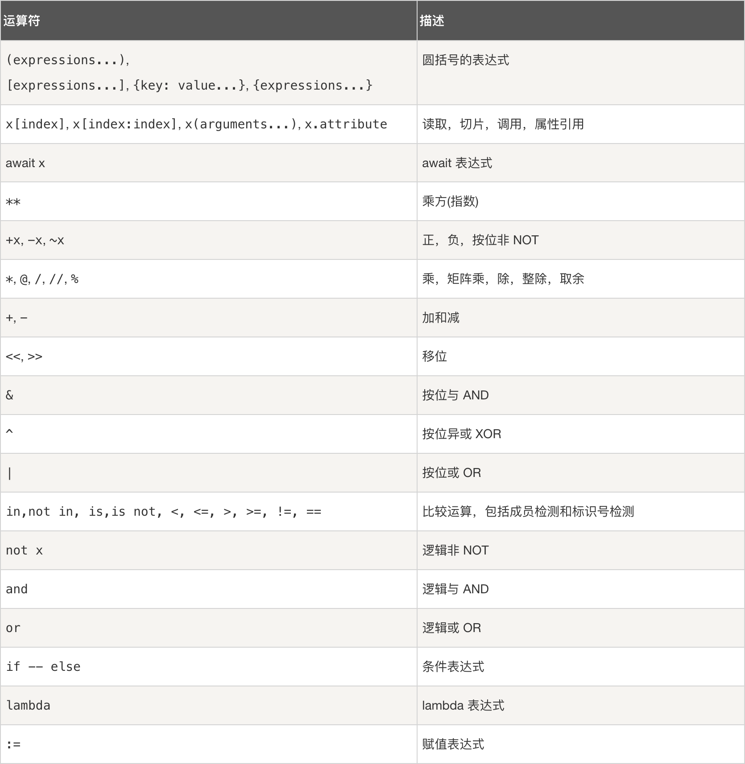Click the 乘方(指数) description
This screenshot has height=764, width=745.
pyautogui.click(x=450, y=201)
